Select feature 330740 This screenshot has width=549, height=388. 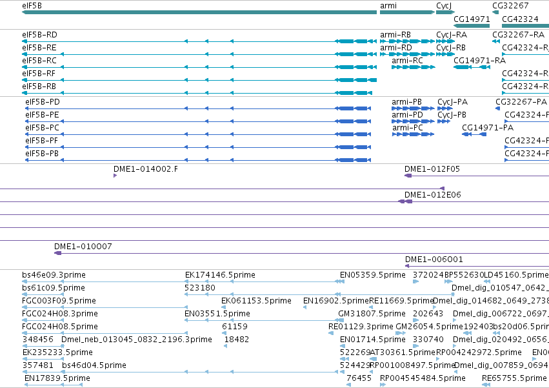(x=428, y=340)
